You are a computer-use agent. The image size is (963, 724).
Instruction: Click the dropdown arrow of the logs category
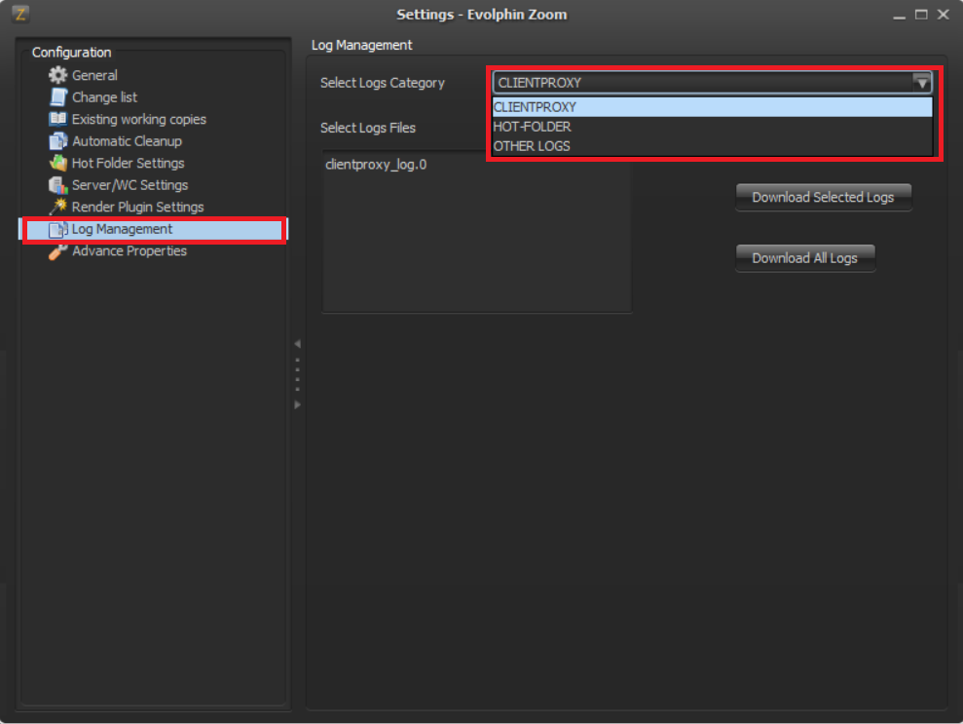pos(921,83)
